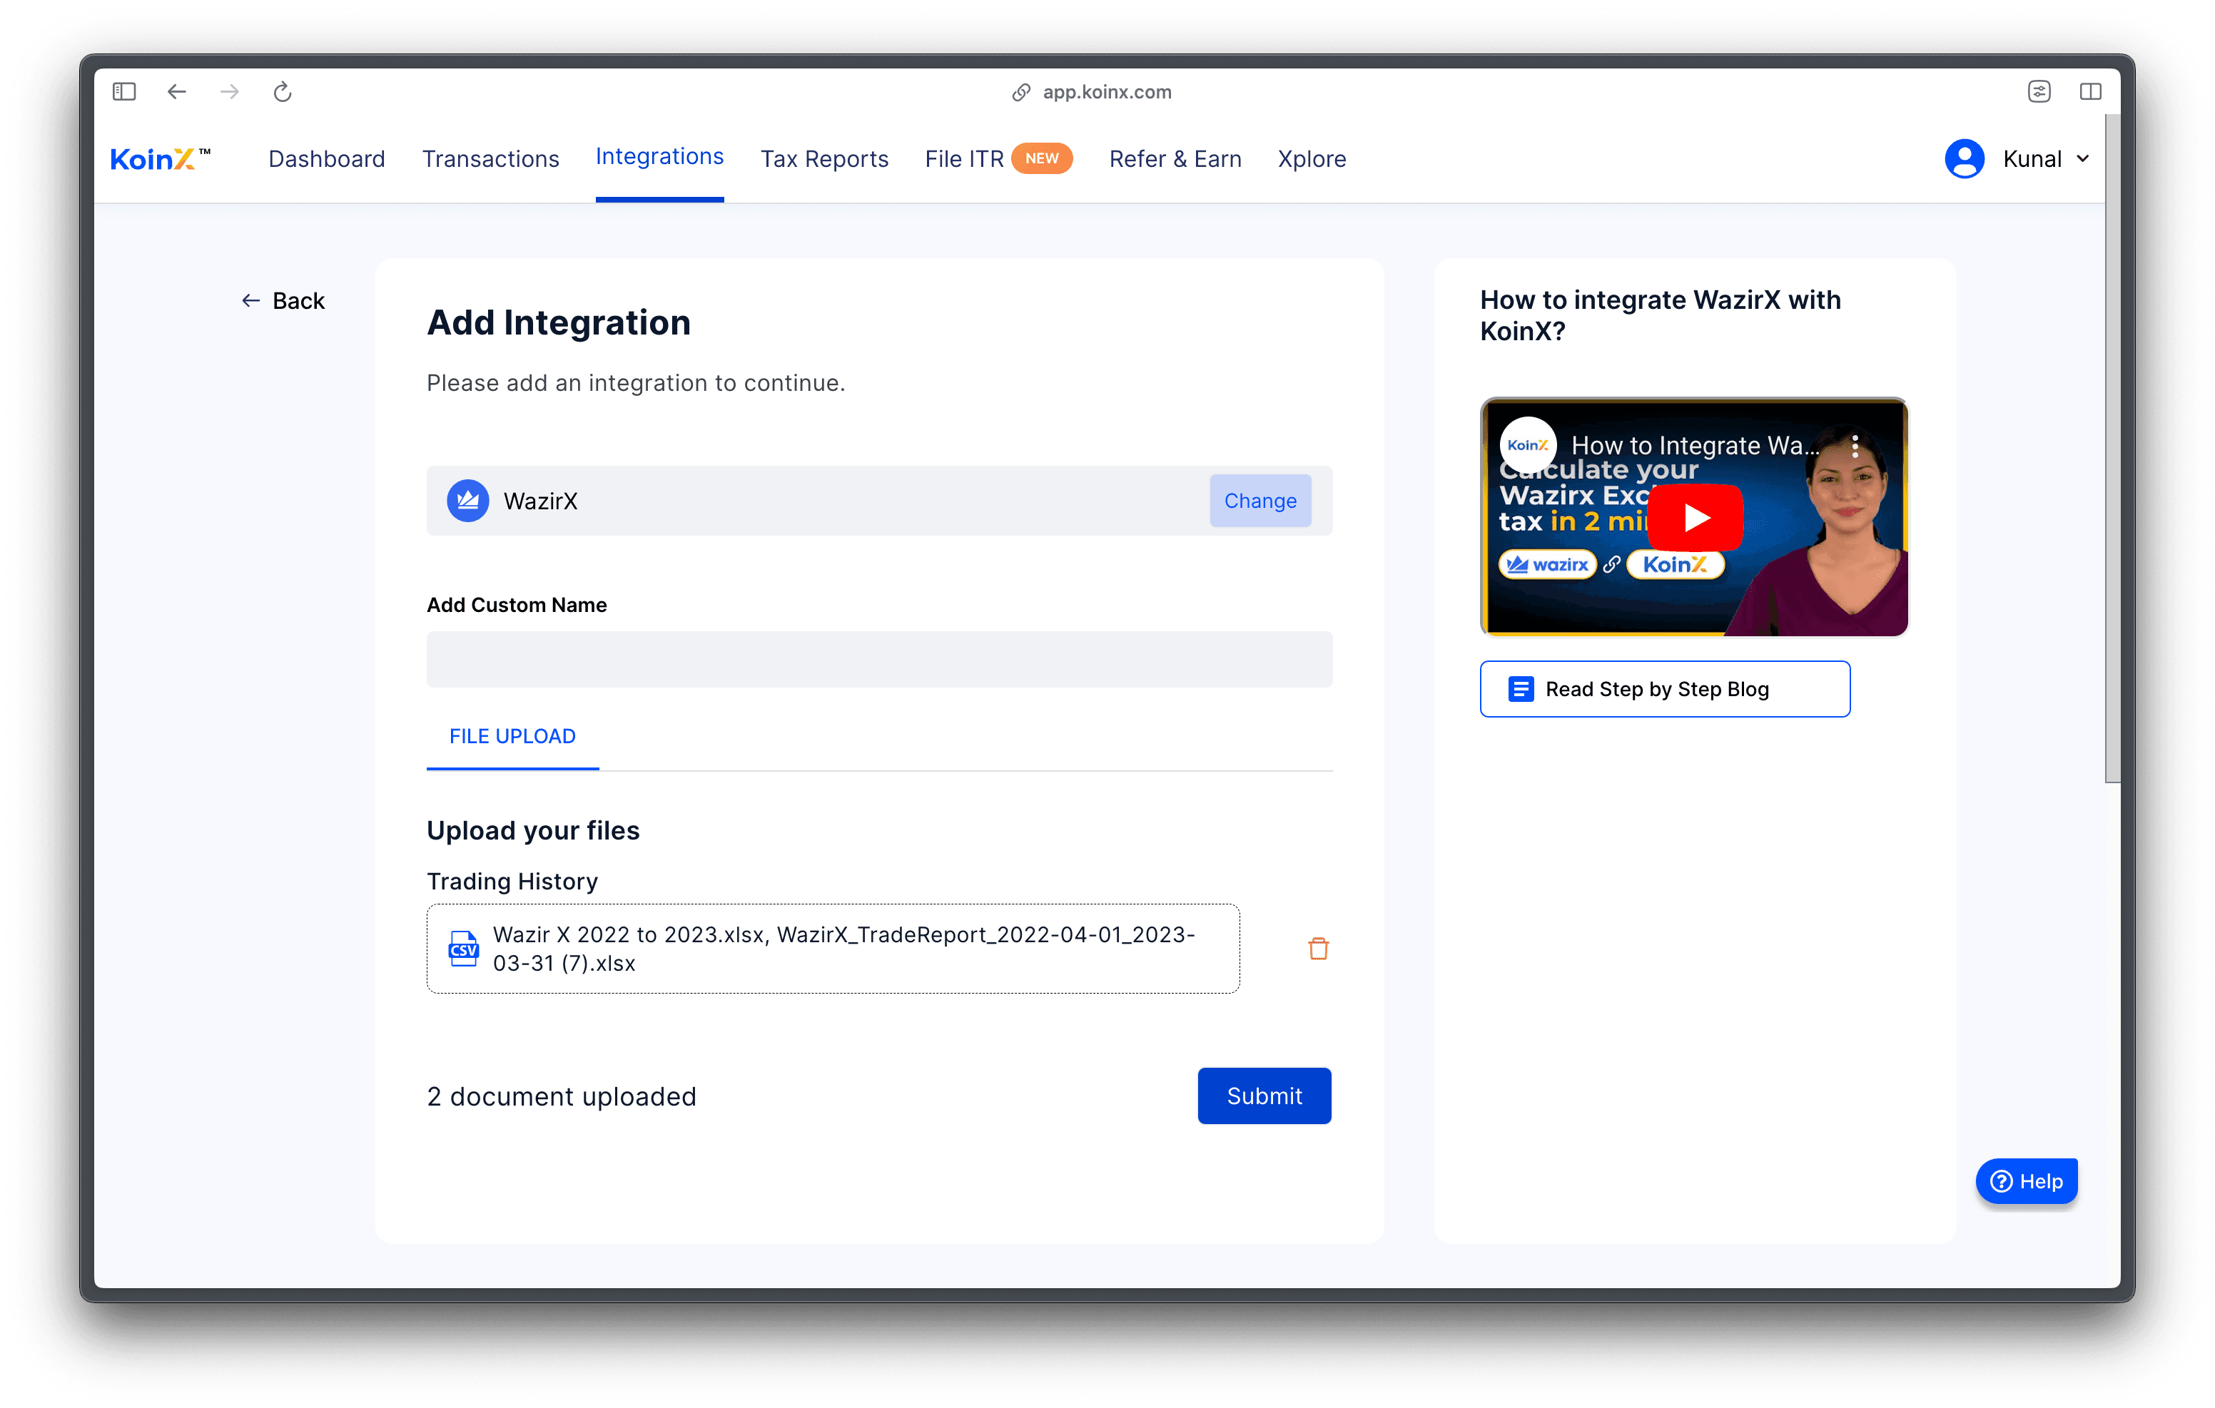The width and height of the screenshot is (2215, 1408).
Task: Expand the Kunal account dropdown
Action: click(2046, 159)
